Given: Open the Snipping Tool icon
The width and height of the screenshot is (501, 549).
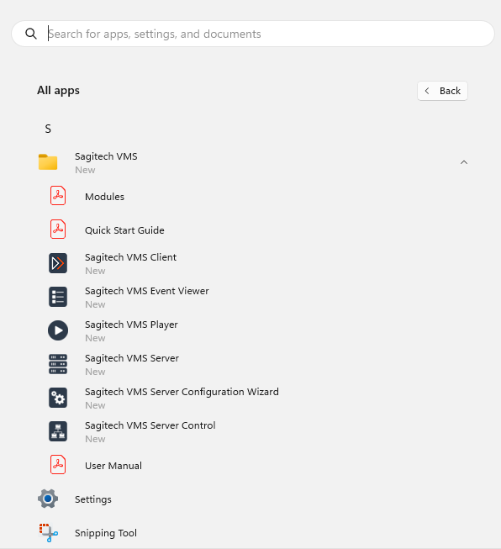Looking at the screenshot, I should pos(48,532).
